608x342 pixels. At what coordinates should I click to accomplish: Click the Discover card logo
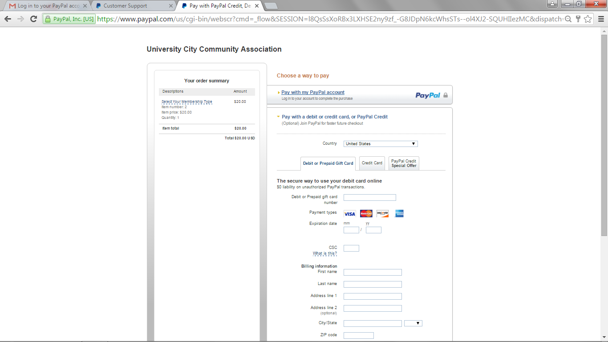click(382, 214)
